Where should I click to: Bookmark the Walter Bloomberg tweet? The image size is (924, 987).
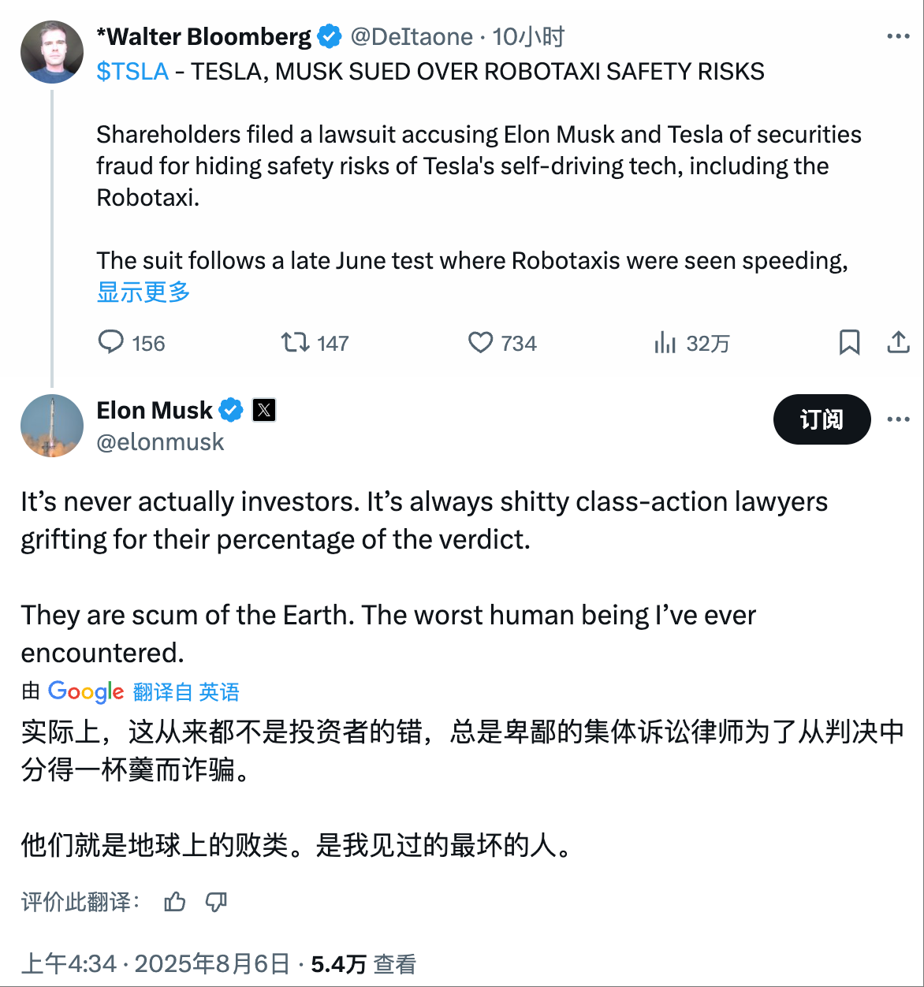(x=849, y=342)
